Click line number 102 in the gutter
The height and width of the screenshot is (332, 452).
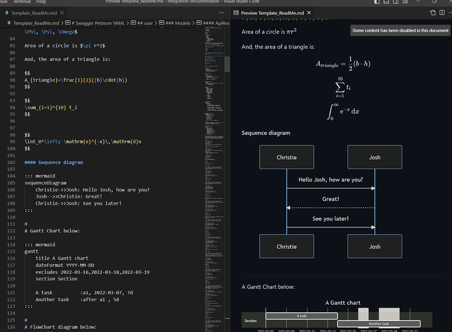coord(11,162)
